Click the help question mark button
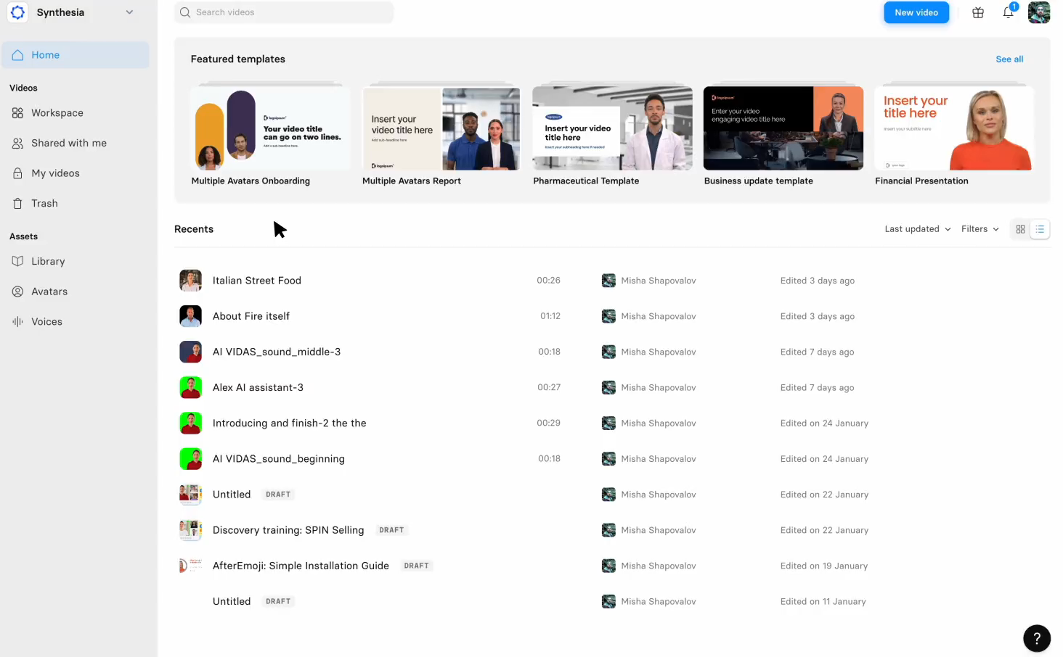 click(x=1036, y=638)
